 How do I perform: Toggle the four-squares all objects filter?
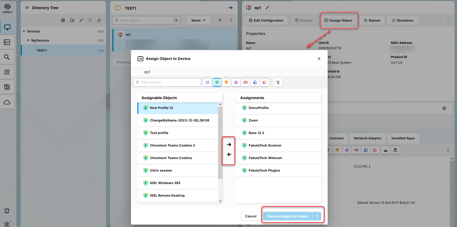208,82
